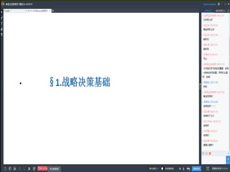230x172 pixels.
Task: Click the first bag icon in bottom toolbar
Action: click(x=5, y=169)
